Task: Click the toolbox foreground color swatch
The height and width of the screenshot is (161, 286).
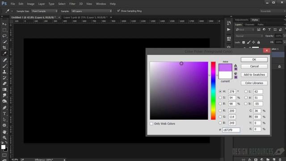Action: 3,147
